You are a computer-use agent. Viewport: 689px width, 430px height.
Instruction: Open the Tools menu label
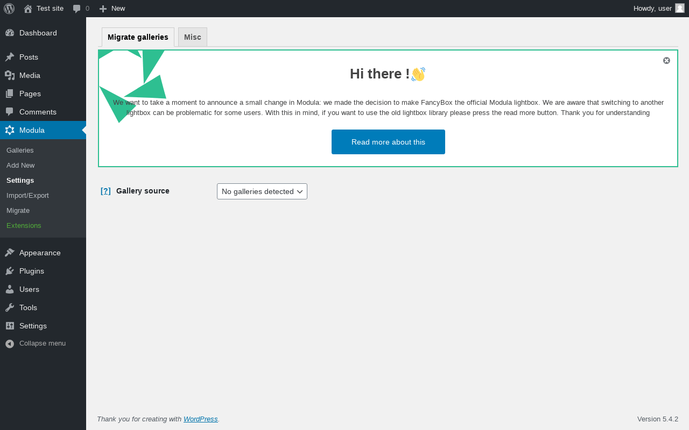[28, 307]
